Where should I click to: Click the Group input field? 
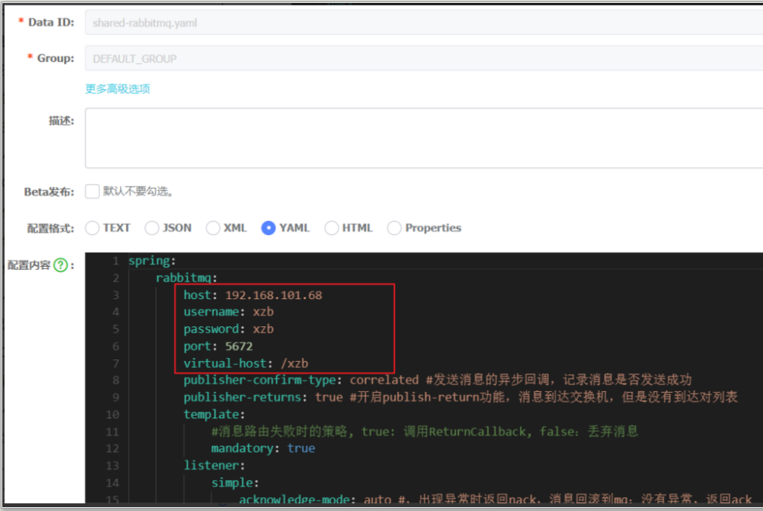(423, 58)
